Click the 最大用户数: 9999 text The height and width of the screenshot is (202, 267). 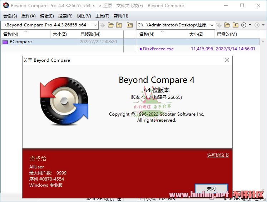(x=48, y=173)
